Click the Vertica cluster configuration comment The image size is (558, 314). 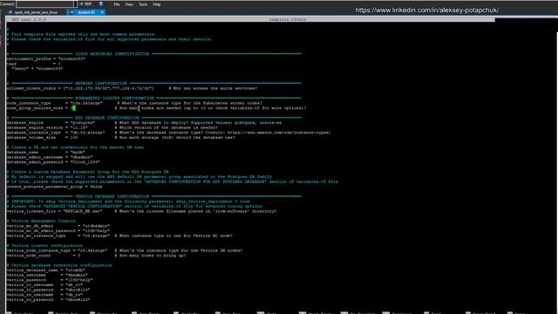point(44,246)
